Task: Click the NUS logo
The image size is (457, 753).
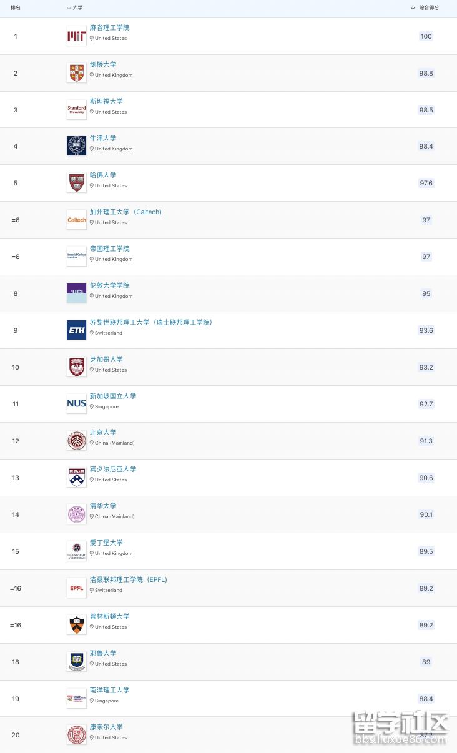Action: [77, 404]
